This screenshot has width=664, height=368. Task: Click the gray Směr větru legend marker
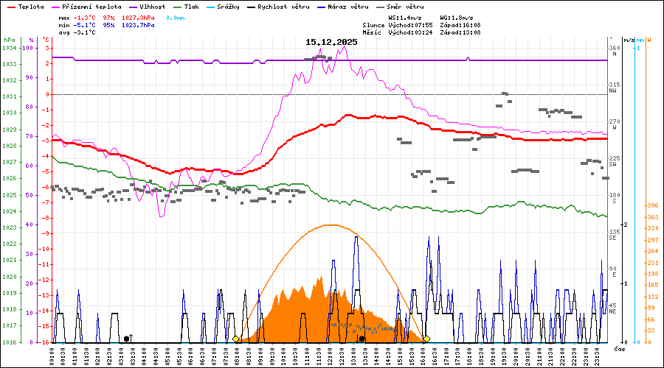(380, 7)
